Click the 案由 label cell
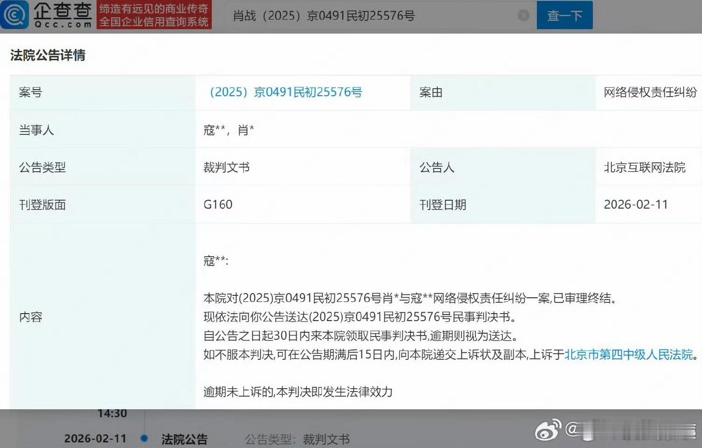This screenshot has width=702, height=448. coord(502,92)
